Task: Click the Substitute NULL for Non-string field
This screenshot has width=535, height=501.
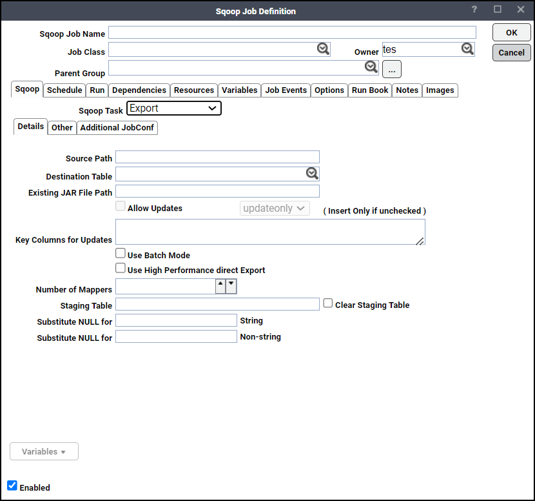Action: (x=176, y=336)
